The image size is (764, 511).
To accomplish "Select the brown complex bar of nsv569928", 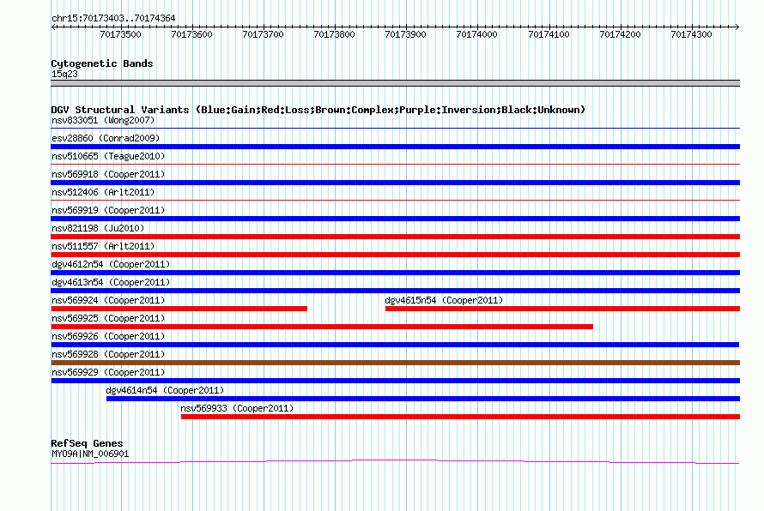I will coord(395,363).
